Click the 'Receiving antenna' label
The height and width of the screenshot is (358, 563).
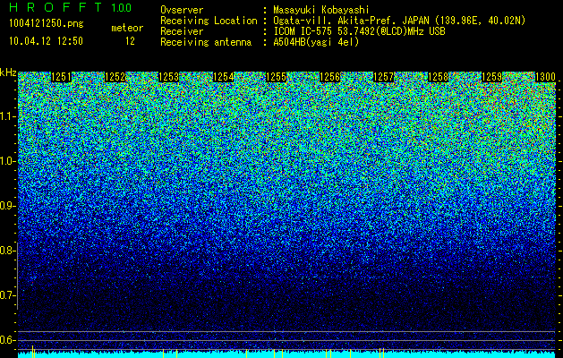pyautogui.click(x=206, y=42)
